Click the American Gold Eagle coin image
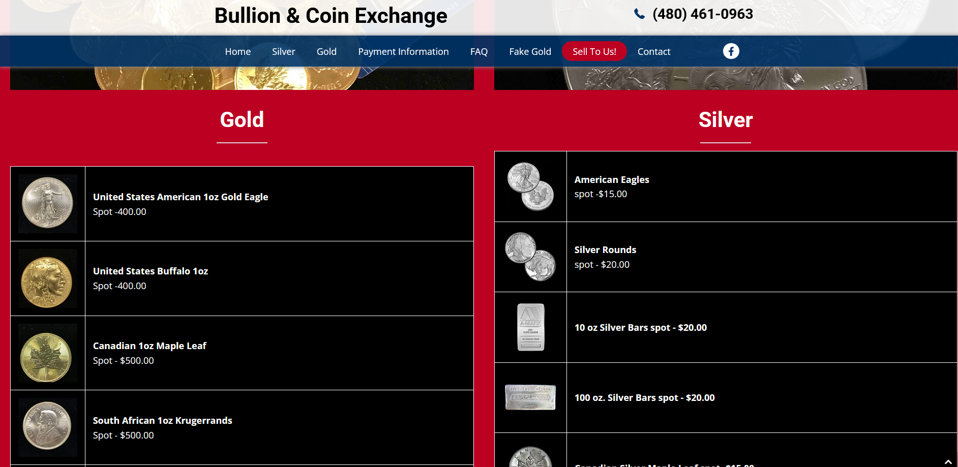 click(x=48, y=204)
